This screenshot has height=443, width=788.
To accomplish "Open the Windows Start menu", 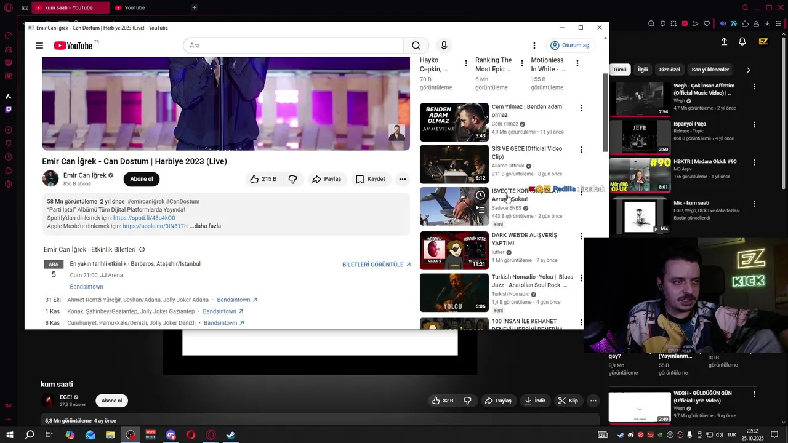I will pyautogui.click(x=10, y=435).
